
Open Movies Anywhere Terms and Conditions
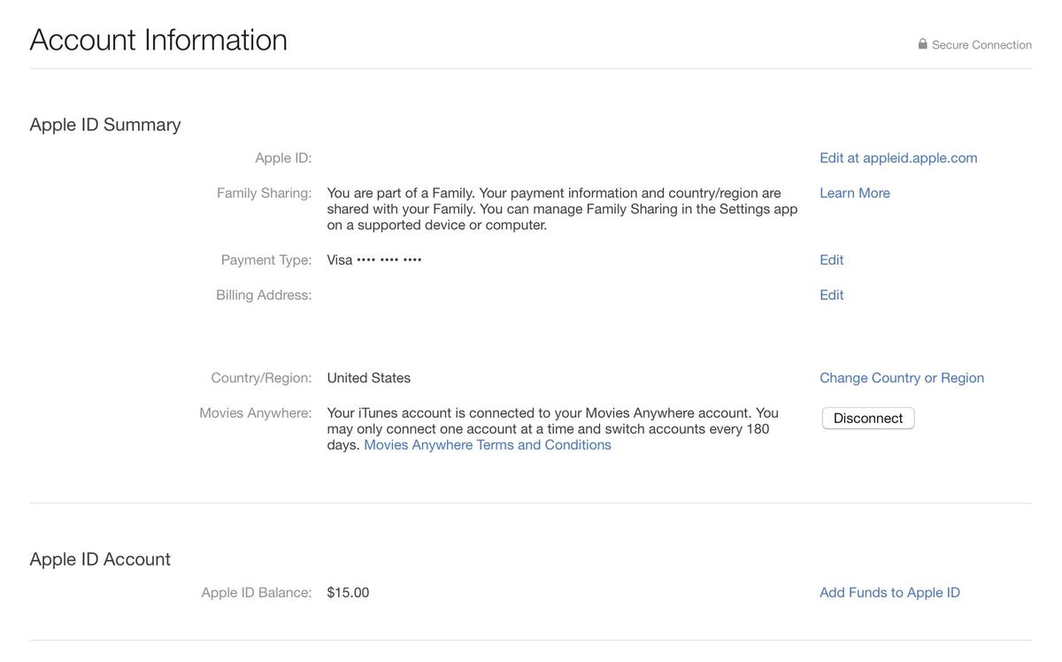tap(486, 444)
